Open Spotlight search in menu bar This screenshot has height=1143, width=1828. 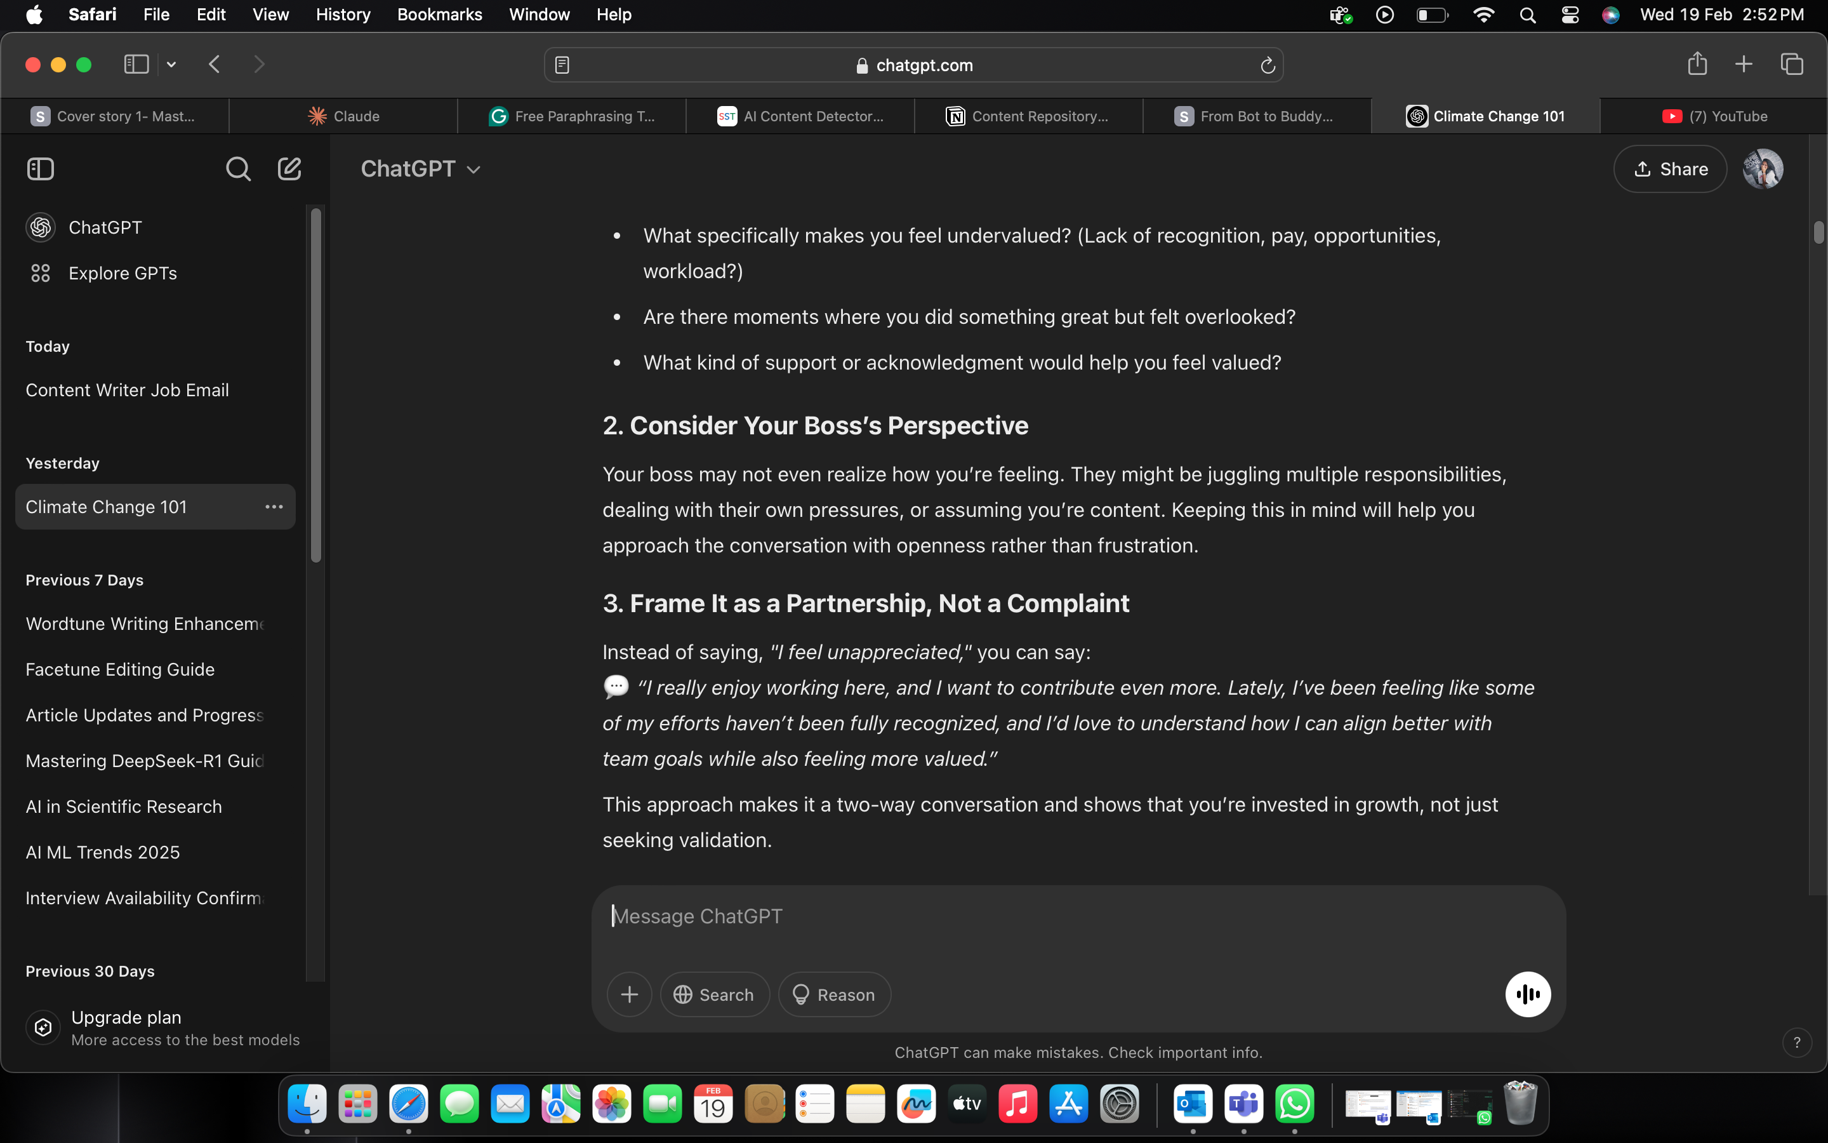coord(1527,15)
